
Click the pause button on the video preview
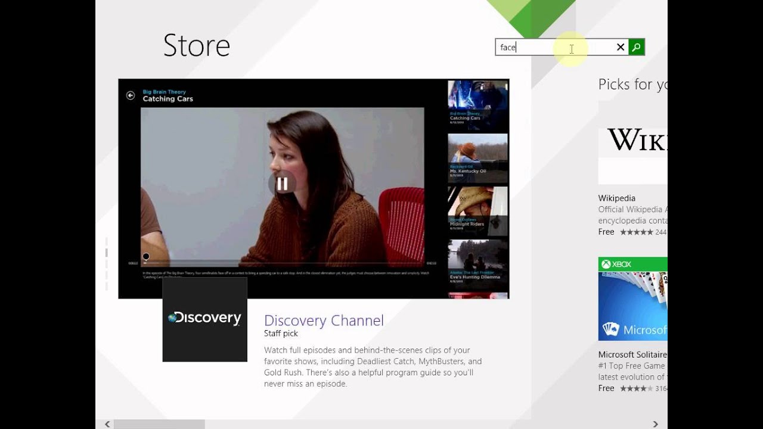coord(282,184)
